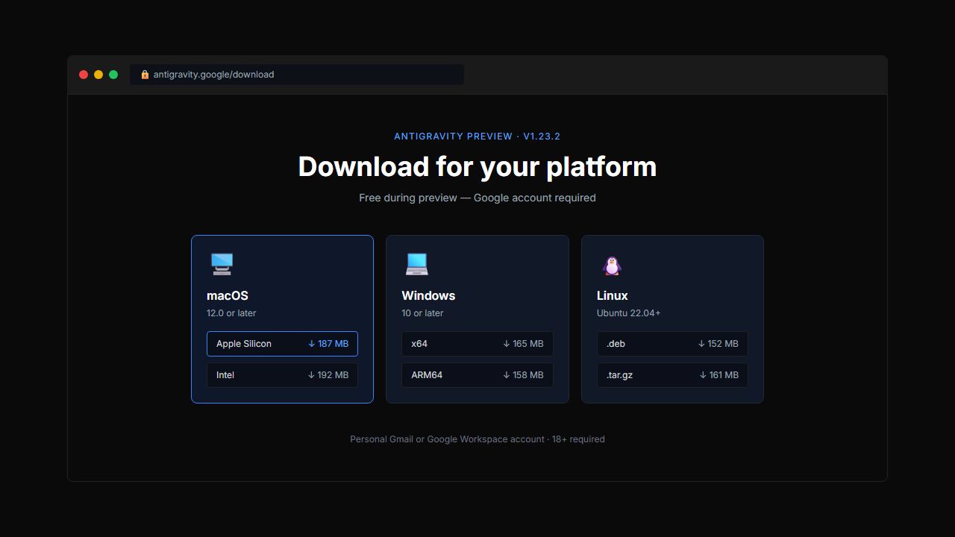This screenshot has height=537, width=955.
Task: Download the Windows x64 installer
Action: [x=477, y=344]
